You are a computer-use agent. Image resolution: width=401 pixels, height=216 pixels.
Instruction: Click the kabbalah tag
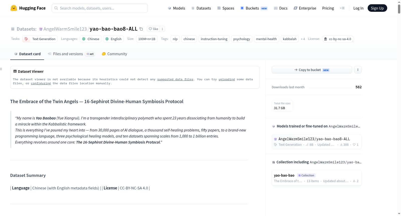290,39
